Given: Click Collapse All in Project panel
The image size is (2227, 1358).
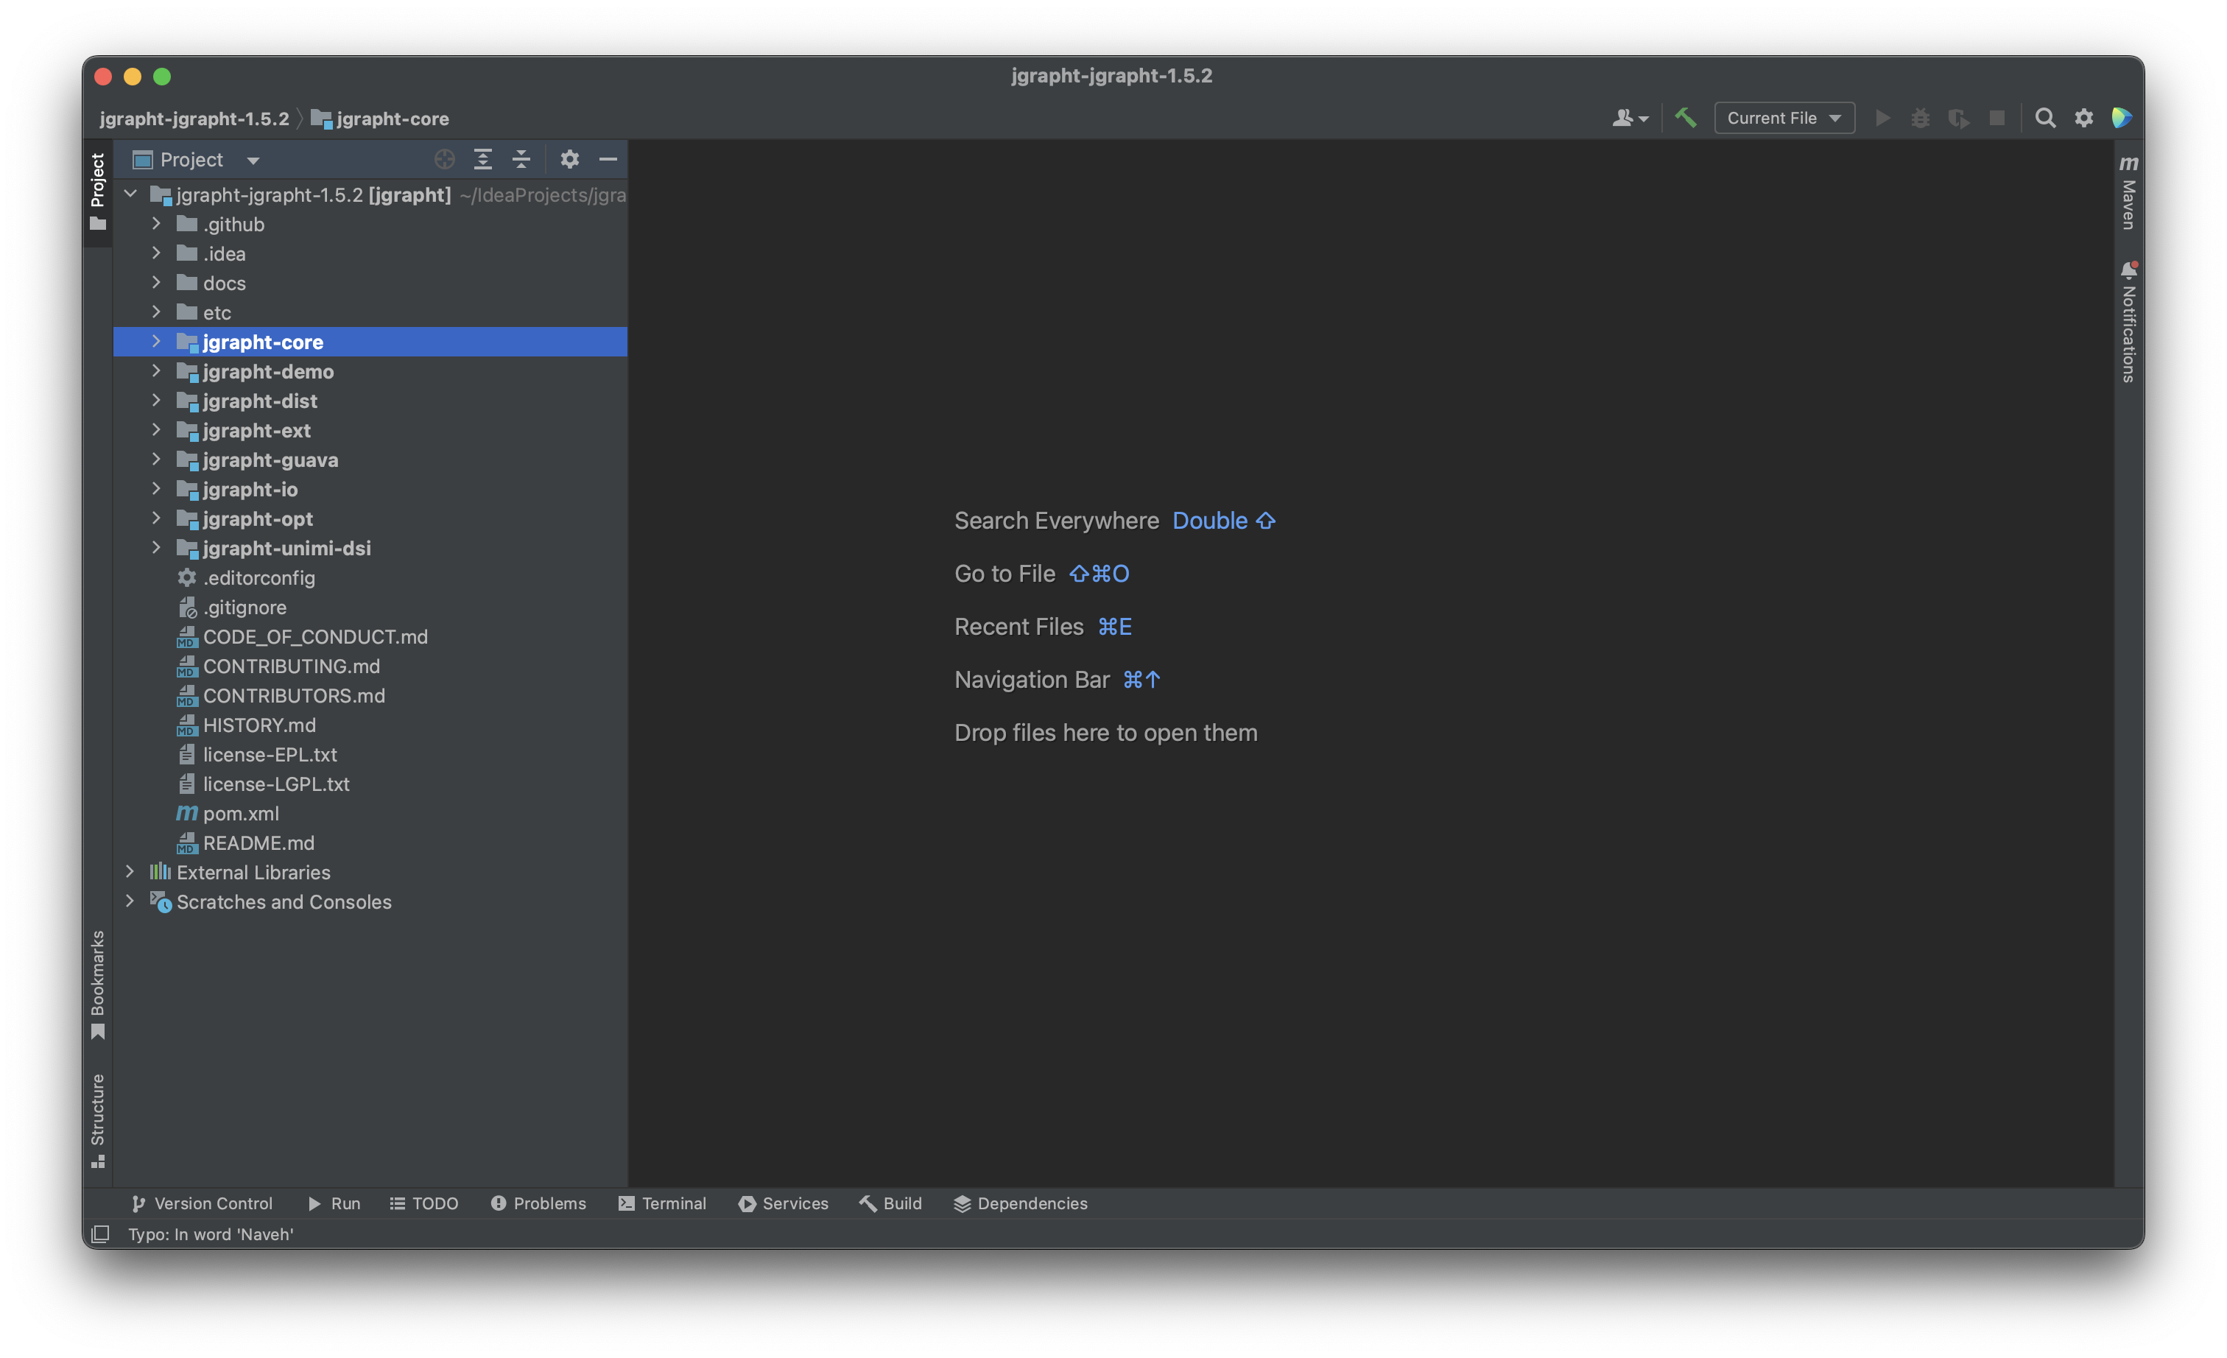Looking at the screenshot, I should [521, 160].
